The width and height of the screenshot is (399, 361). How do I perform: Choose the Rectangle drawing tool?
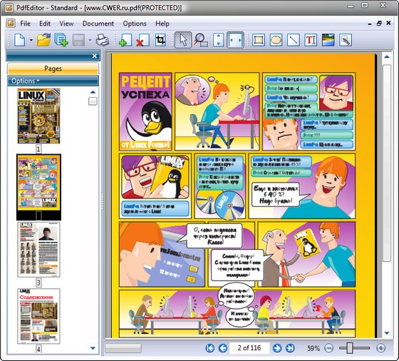coord(259,40)
